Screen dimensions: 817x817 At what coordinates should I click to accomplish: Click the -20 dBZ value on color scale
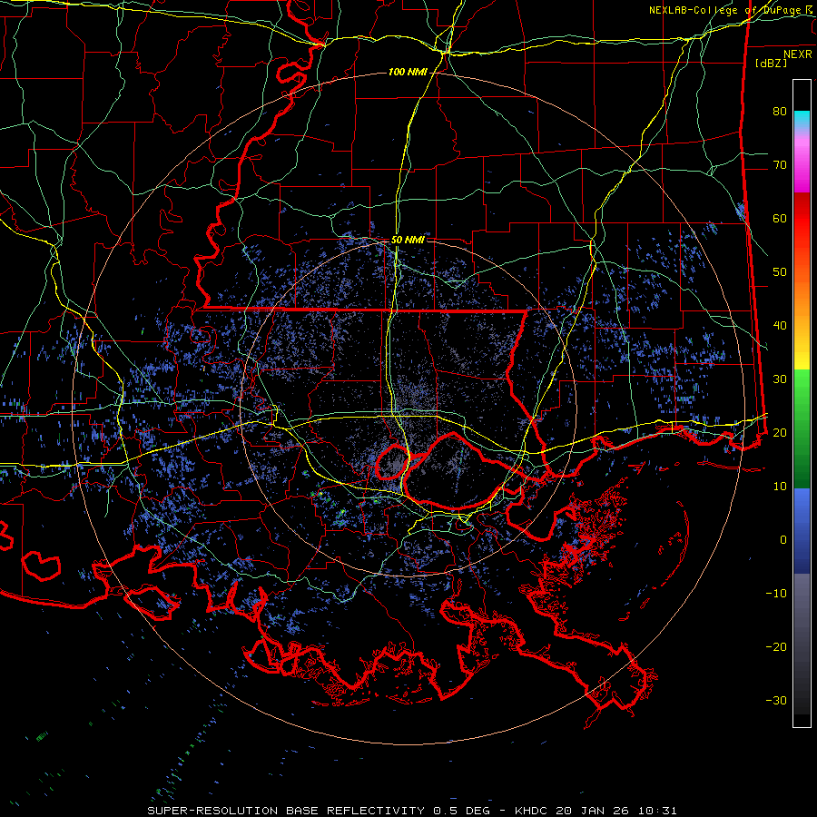click(776, 647)
